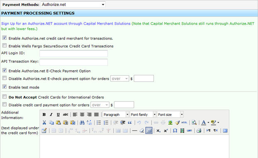Click the Blockquote icon
The width and height of the screenshot is (258, 158).
coord(130,122)
